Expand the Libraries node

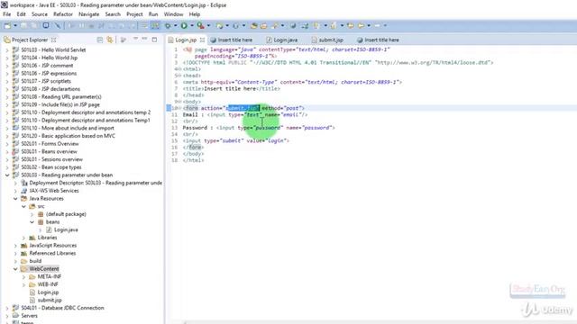pyautogui.click(x=24, y=238)
